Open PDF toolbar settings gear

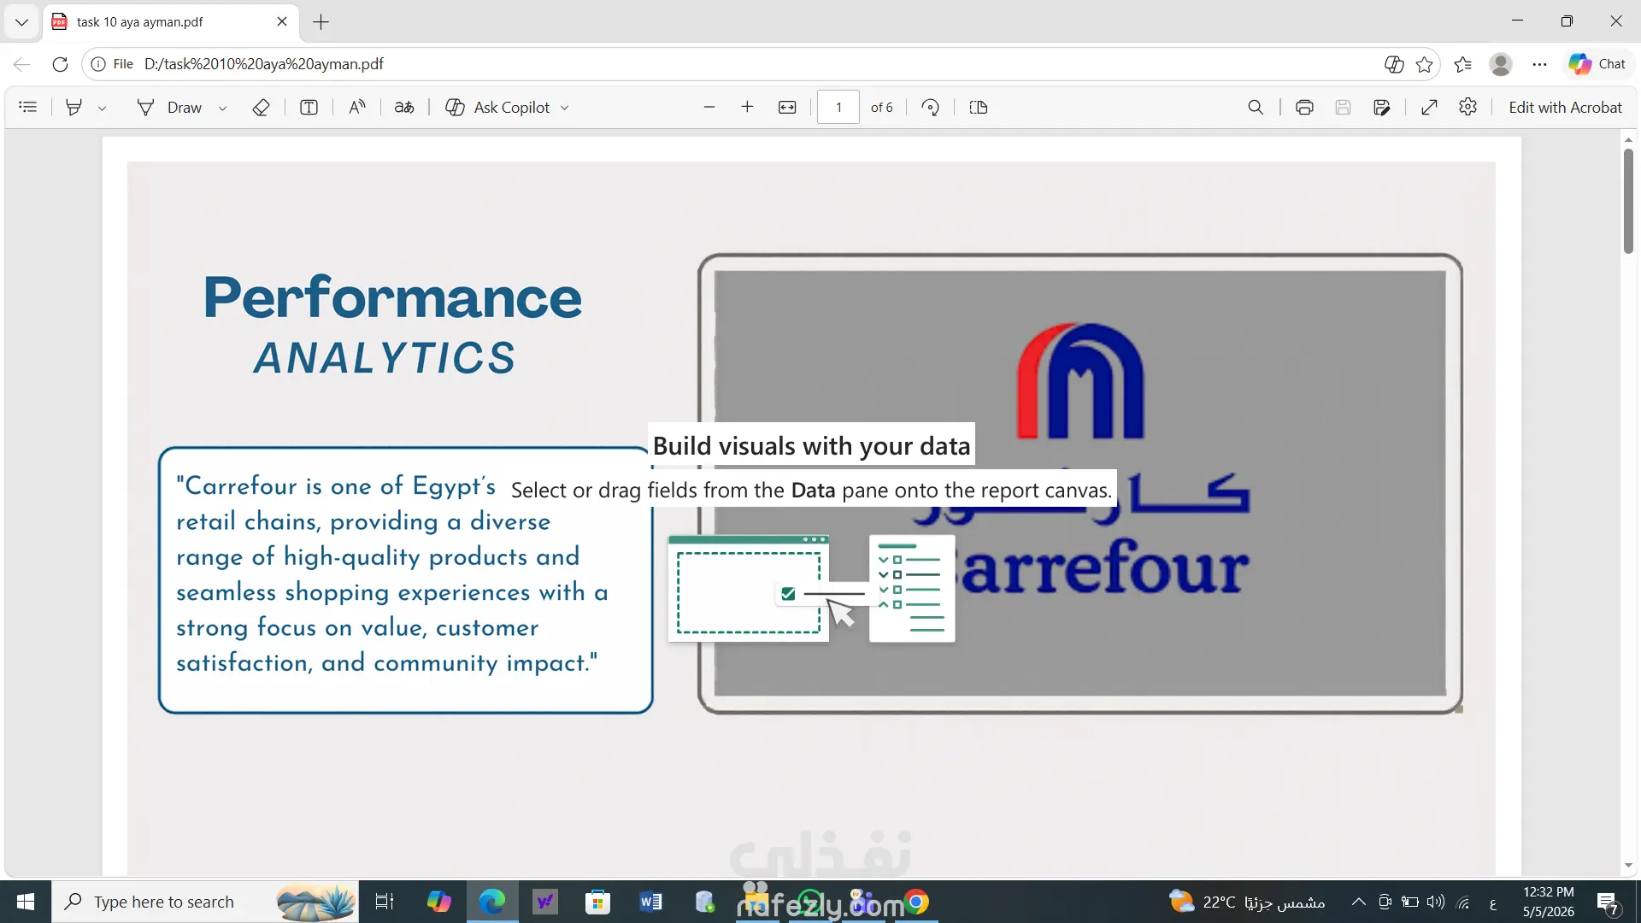coord(1468,108)
